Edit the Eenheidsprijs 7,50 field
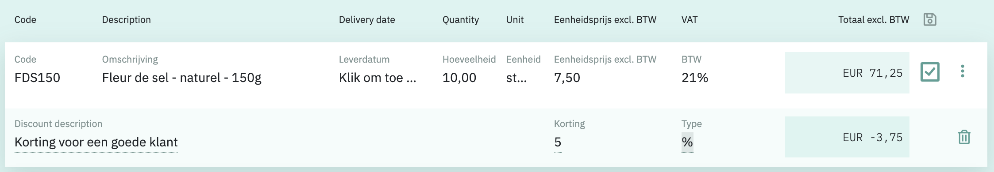The height and width of the screenshot is (172, 994). 567,78
